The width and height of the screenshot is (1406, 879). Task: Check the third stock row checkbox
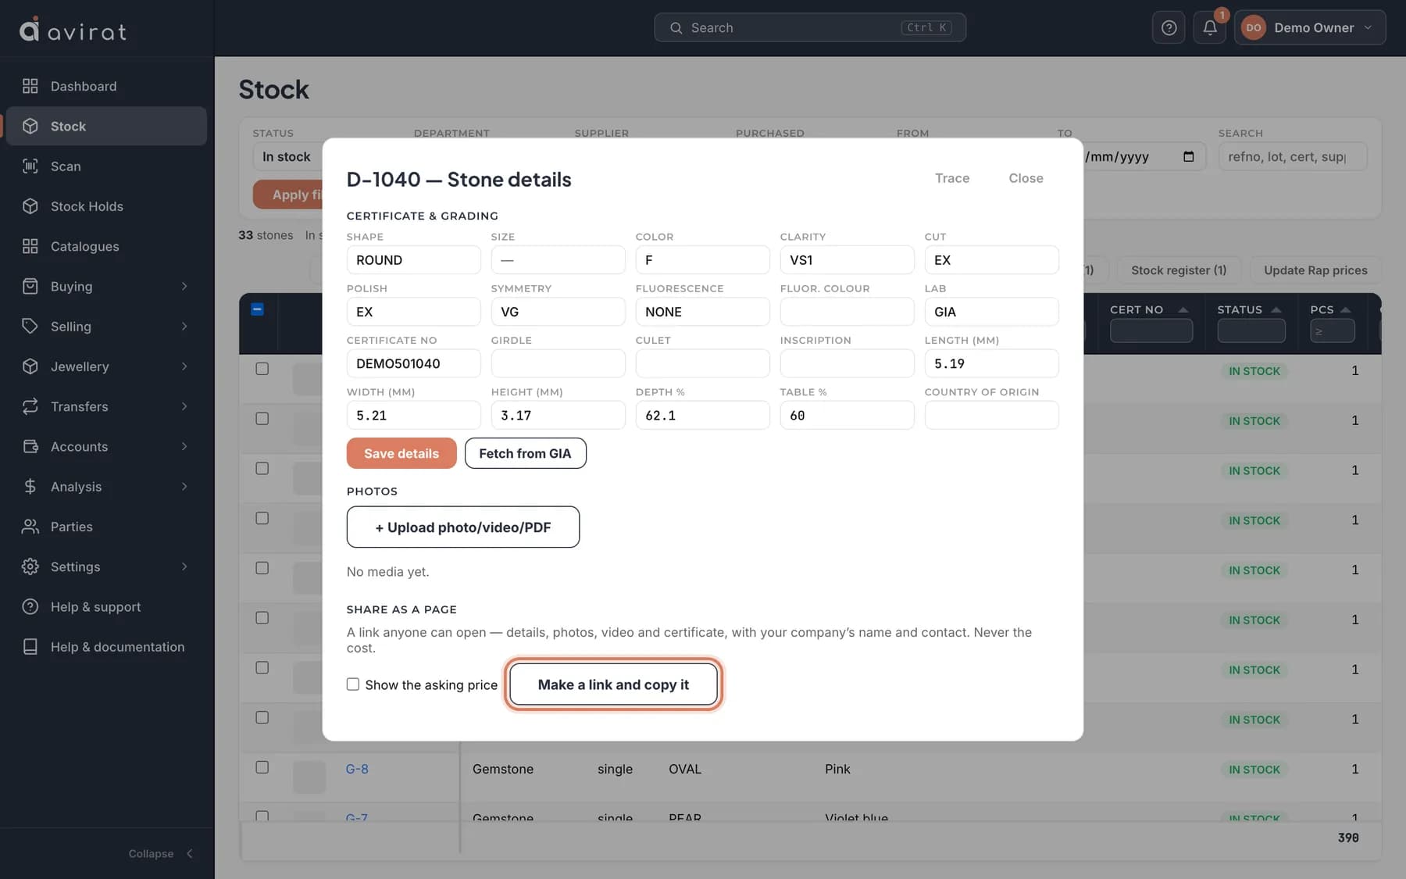(x=262, y=469)
